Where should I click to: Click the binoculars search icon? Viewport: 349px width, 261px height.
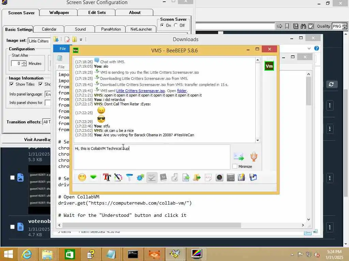click(303, 26)
